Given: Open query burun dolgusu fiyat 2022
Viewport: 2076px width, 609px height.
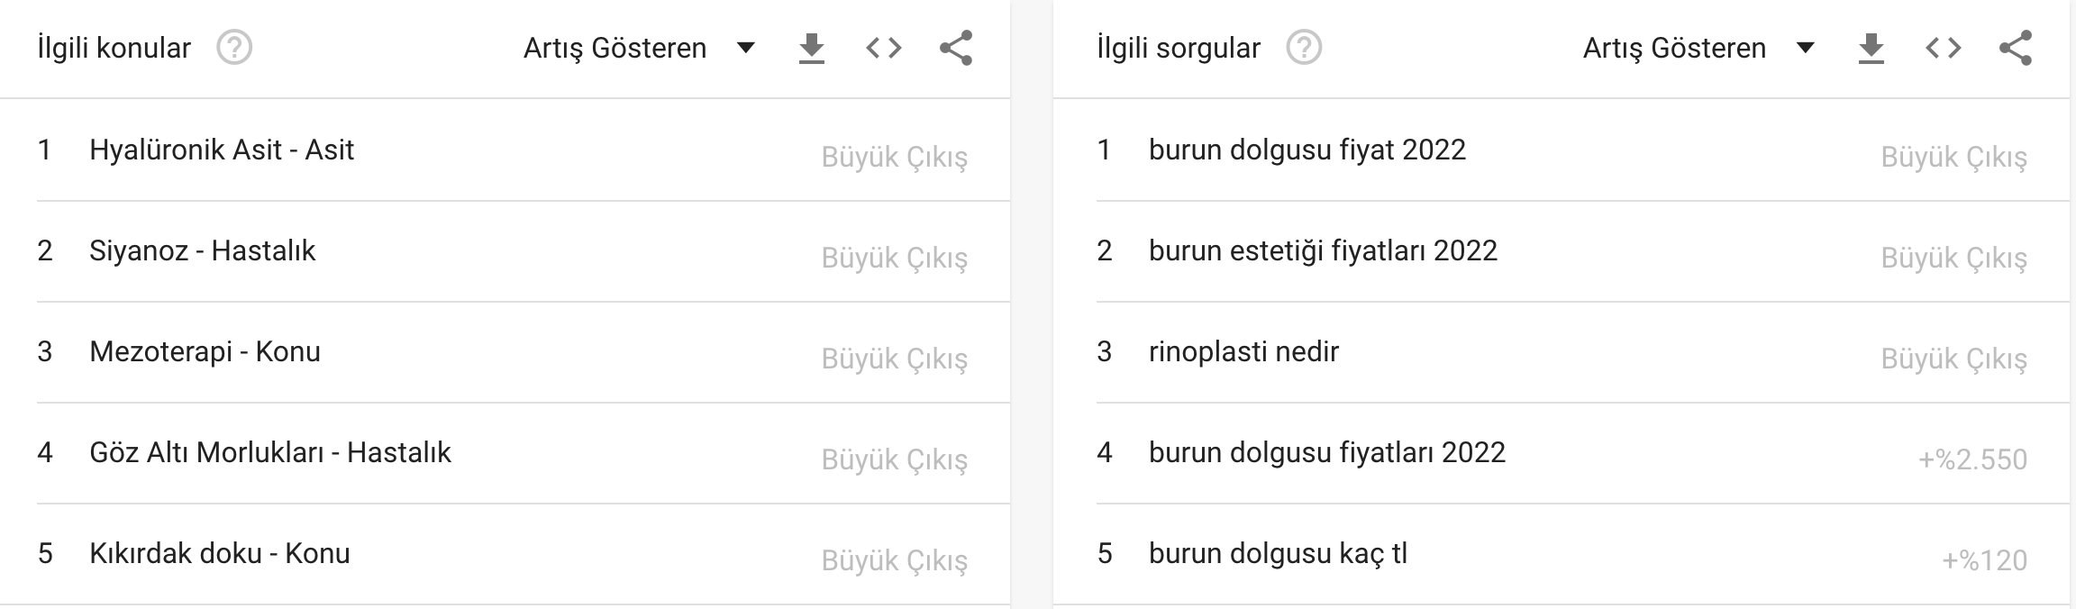Looking at the screenshot, I should coord(1582,150).
